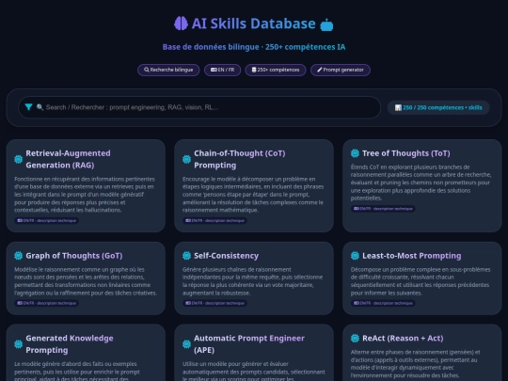Click the chip icon on Retrieval-Augmented Generation card
The image size is (508, 381).
[x=19, y=159]
